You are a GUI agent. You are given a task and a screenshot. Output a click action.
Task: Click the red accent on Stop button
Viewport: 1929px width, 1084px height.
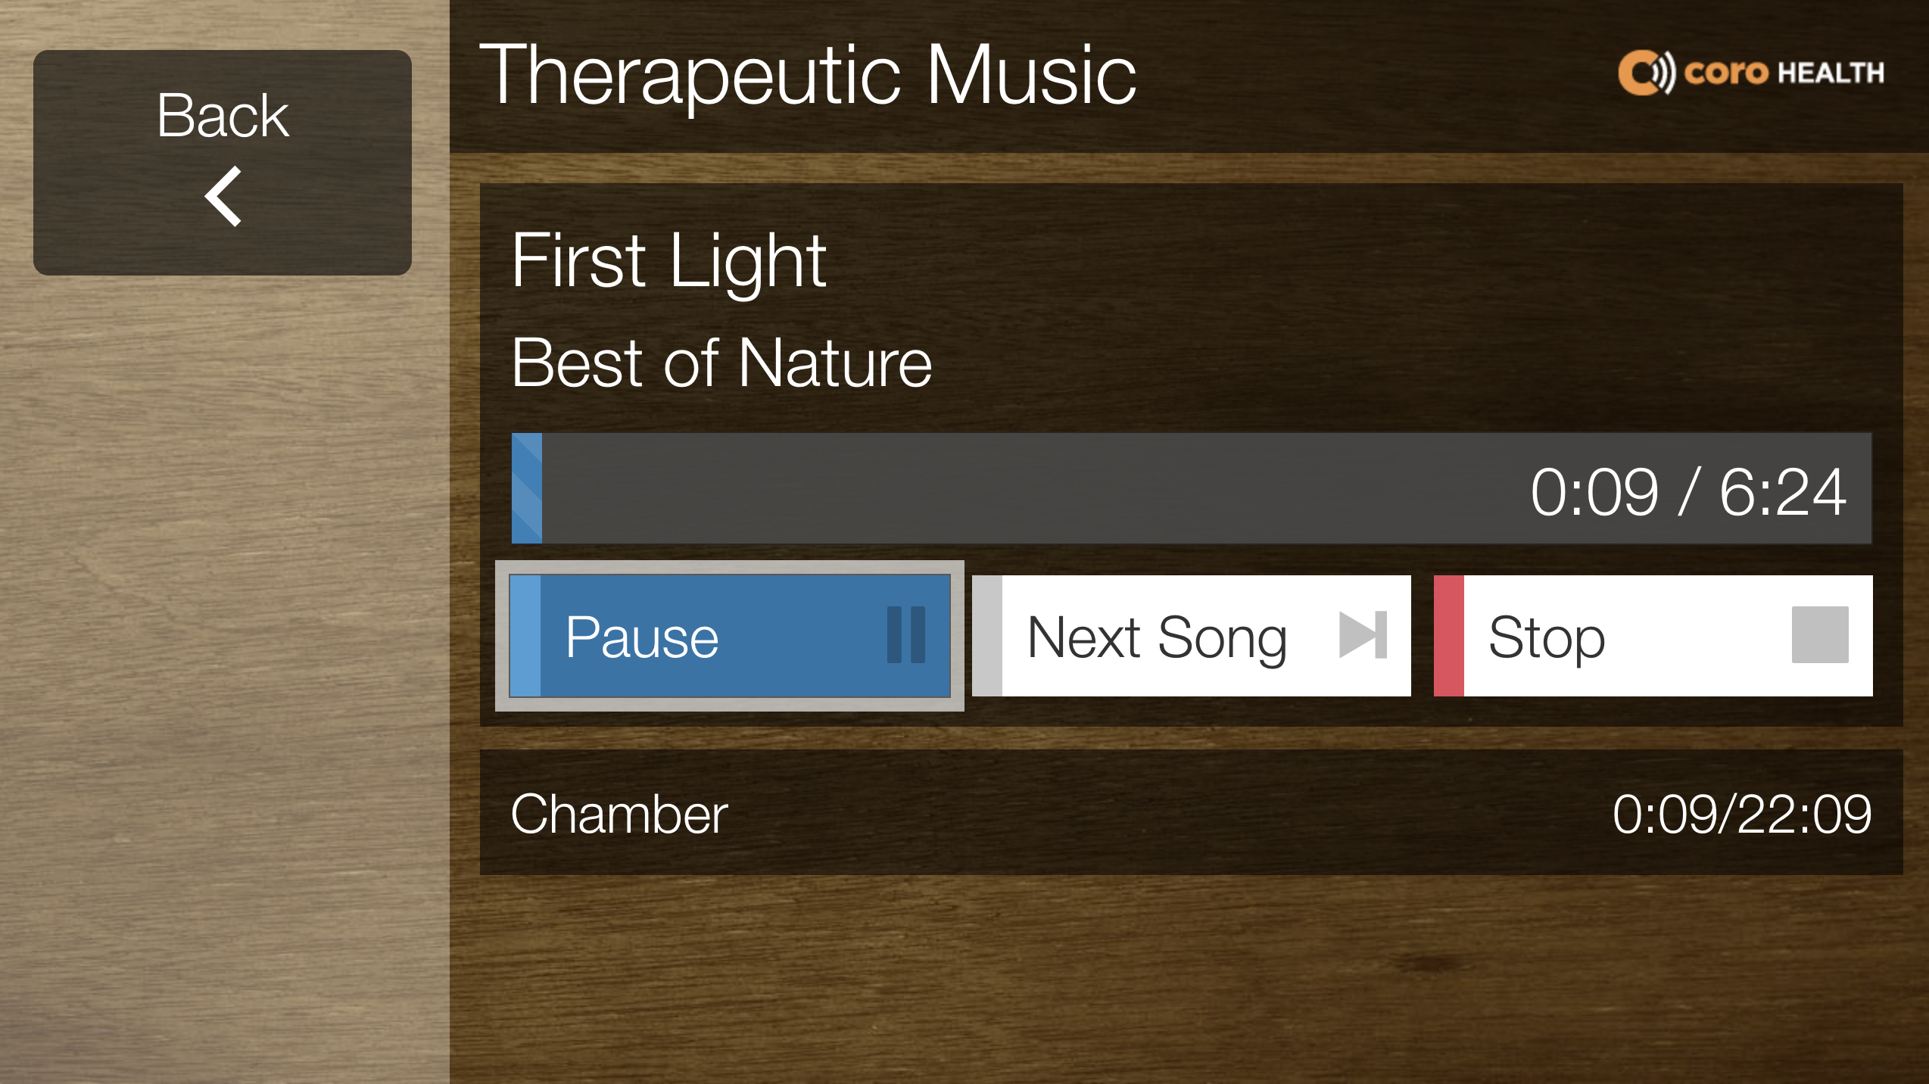(x=1449, y=636)
